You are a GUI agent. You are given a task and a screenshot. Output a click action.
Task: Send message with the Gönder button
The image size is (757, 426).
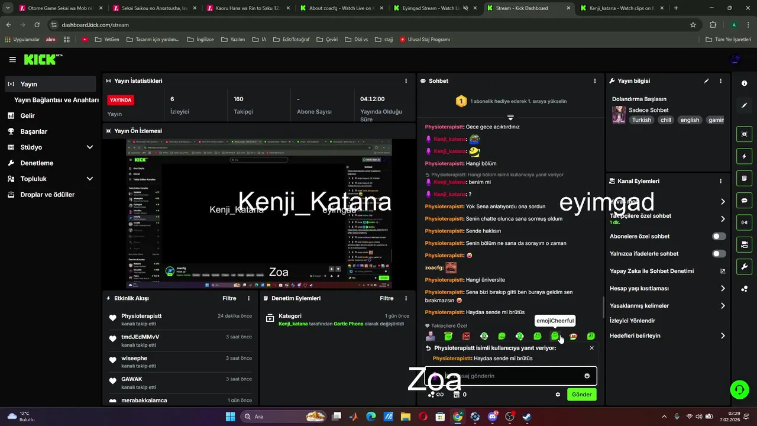pos(581,395)
